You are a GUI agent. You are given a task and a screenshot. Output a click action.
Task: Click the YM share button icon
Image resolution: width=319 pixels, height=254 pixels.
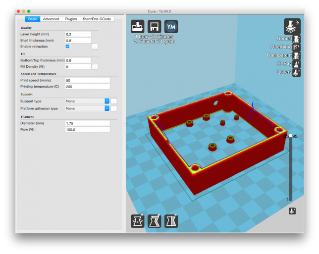coord(171,27)
